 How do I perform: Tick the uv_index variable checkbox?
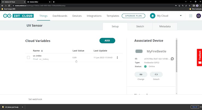[28, 57]
